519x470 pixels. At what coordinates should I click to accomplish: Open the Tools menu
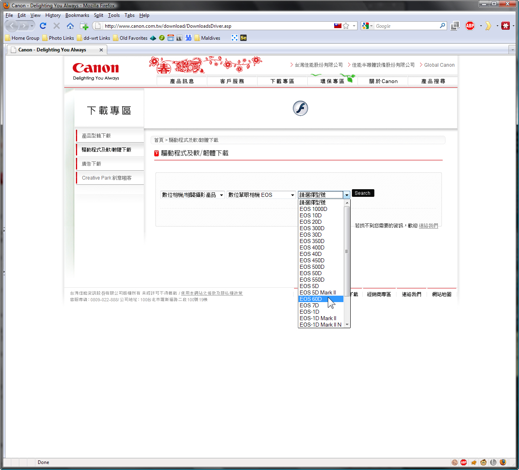[114, 15]
